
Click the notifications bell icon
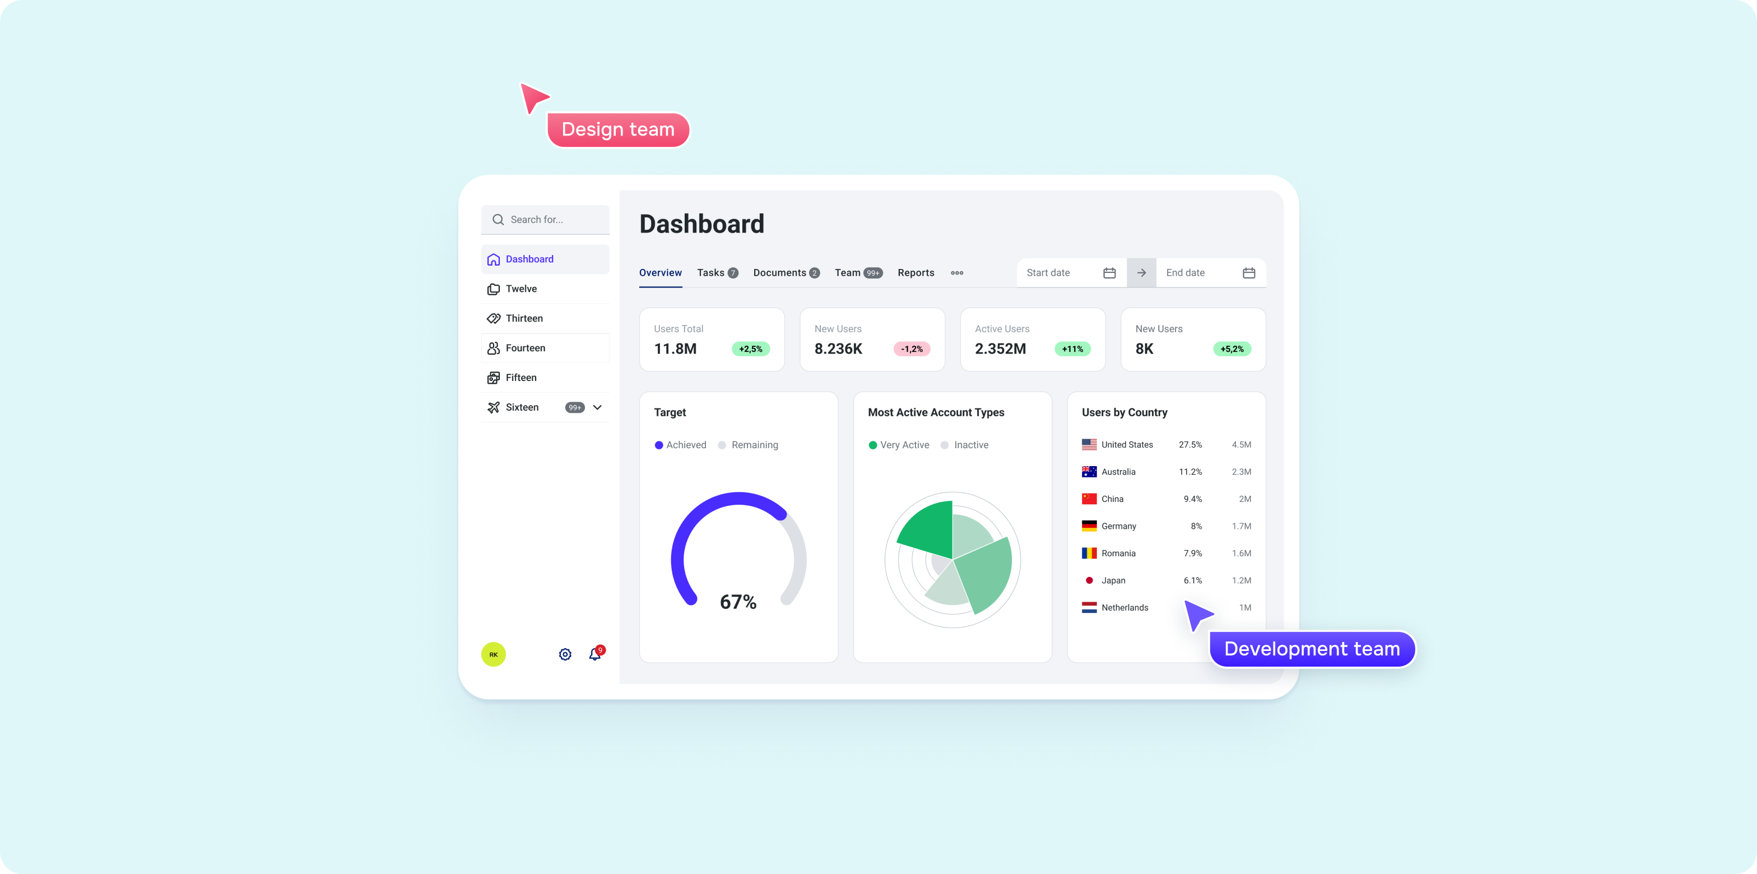click(594, 654)
